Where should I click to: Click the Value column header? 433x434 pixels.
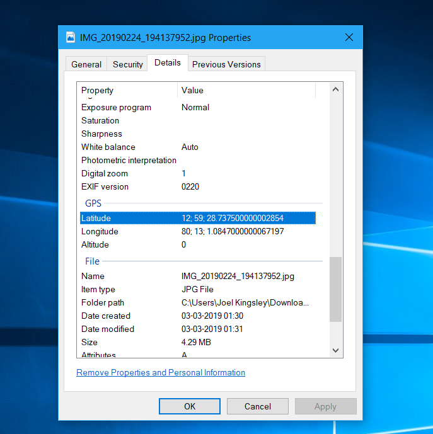[x=246, y=91]
